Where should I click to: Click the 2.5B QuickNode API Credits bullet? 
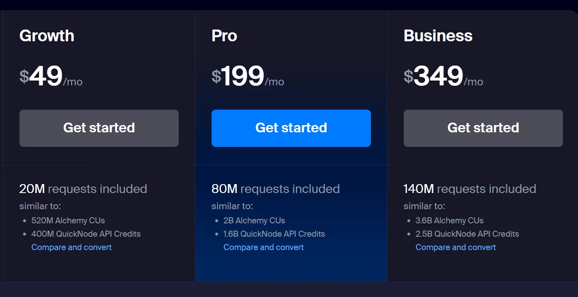tap(467, 234)
